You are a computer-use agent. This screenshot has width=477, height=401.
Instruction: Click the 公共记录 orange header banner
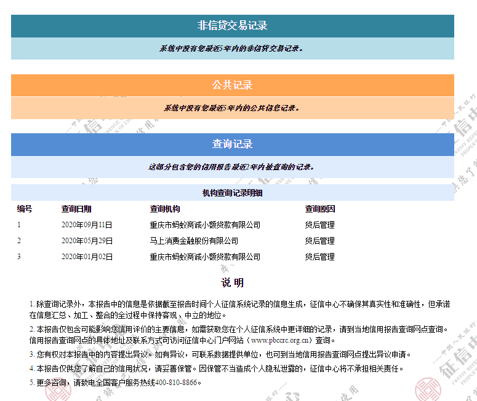tap(233, 85)
